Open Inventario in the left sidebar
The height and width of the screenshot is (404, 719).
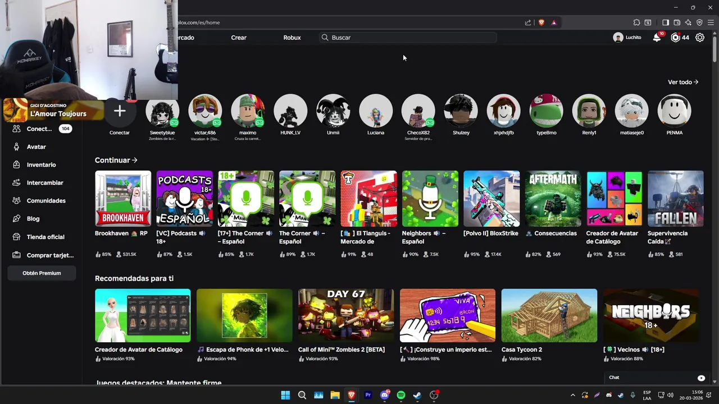click(42, 164)
